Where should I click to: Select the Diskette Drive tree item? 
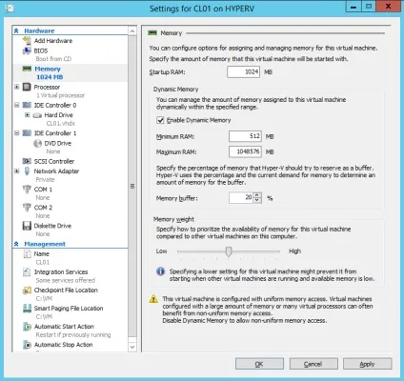[52, 226]
